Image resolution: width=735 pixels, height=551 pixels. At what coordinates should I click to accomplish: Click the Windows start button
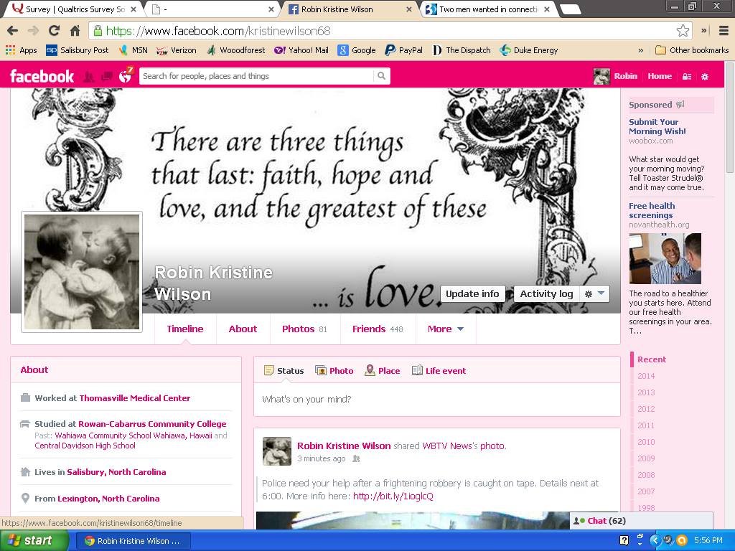click(x=34, y=541)
